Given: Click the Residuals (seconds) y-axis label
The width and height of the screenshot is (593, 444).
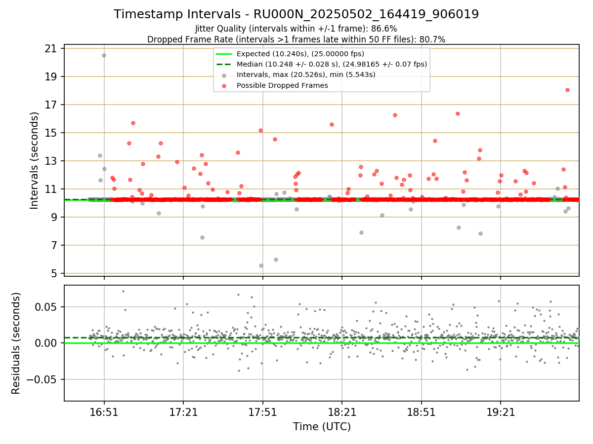Looking at the screenshot, I should (x=16, y=343).
